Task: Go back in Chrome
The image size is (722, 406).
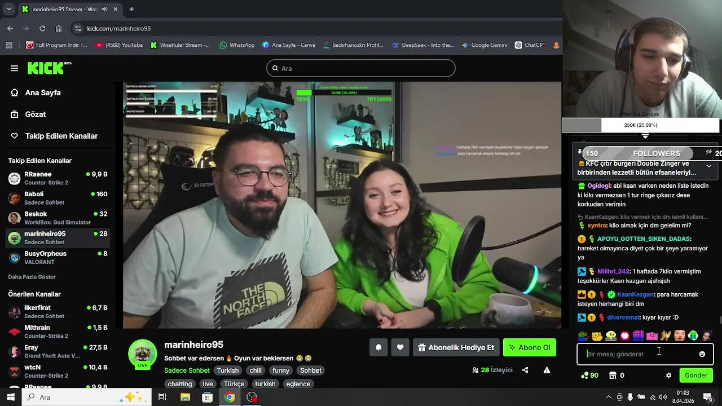Action: point(10,28)
